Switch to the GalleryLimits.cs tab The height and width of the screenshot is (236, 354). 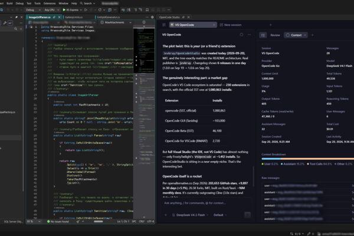click(74, 17)
